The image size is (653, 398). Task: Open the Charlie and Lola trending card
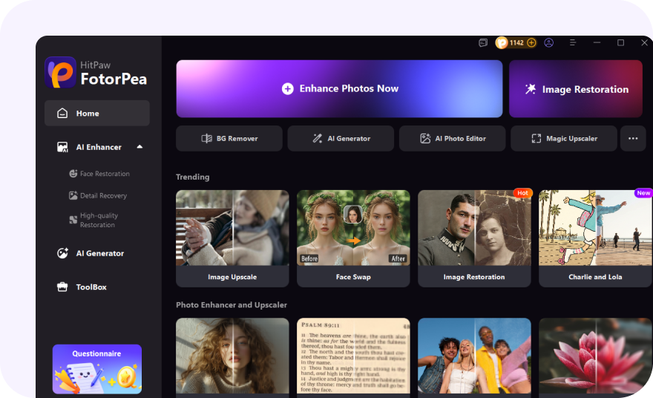point(596,238)
